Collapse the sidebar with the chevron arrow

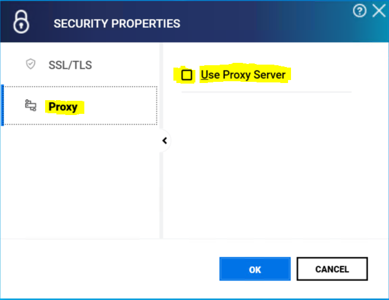coord(165,141)
